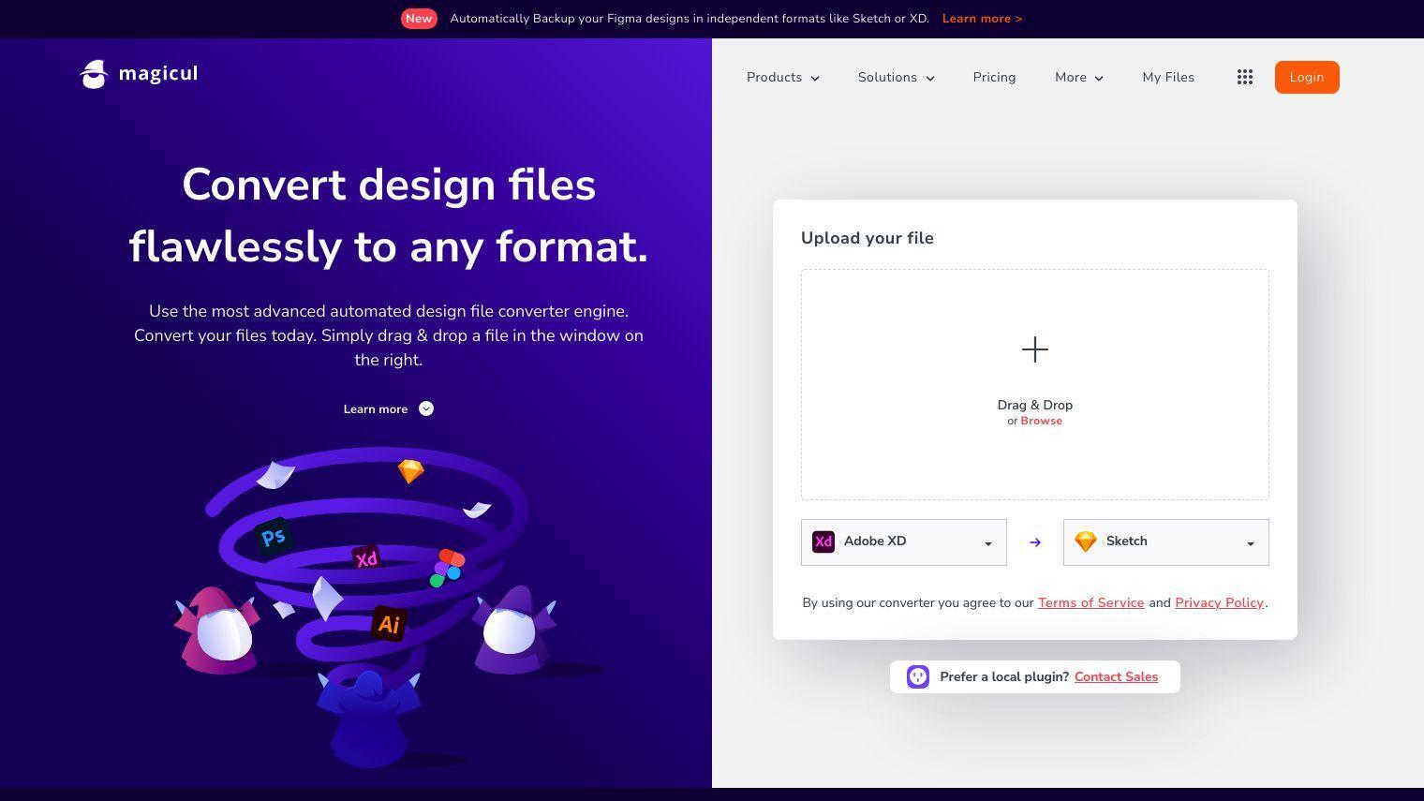
Task: Click the purple arrow between format selectors
Action: (1035, 542)
